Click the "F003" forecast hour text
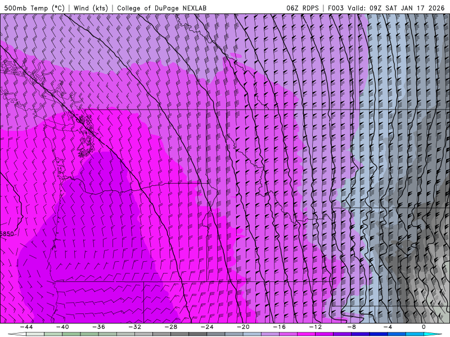 [x=335, y=8]
